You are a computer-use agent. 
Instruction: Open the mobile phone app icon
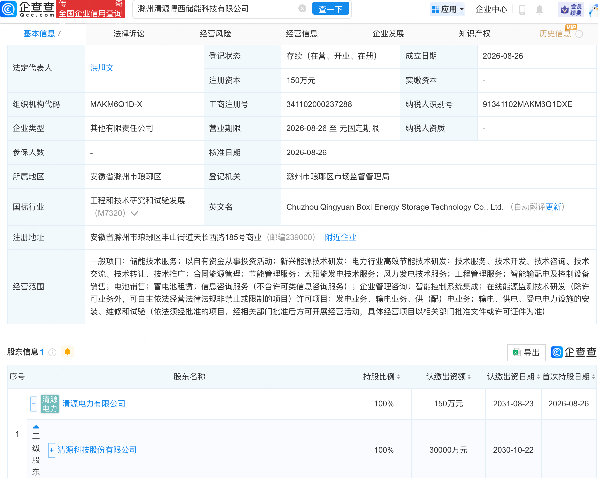tap(522, 9)
